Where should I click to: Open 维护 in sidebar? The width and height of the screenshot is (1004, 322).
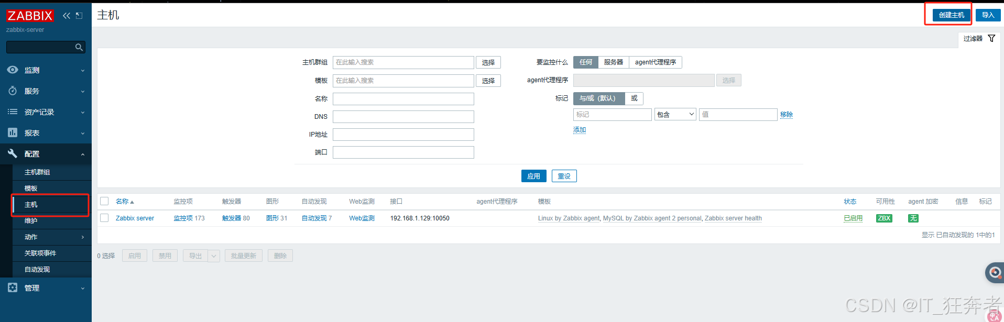pos(31,221)
